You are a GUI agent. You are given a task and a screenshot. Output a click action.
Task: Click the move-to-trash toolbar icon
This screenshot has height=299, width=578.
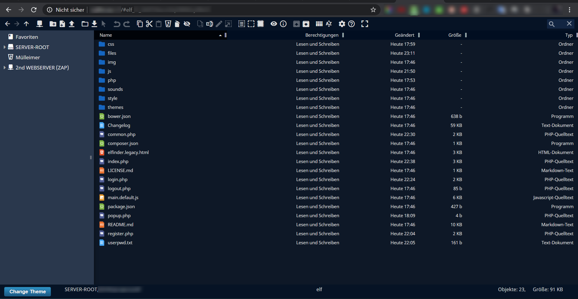coord(168,24)
